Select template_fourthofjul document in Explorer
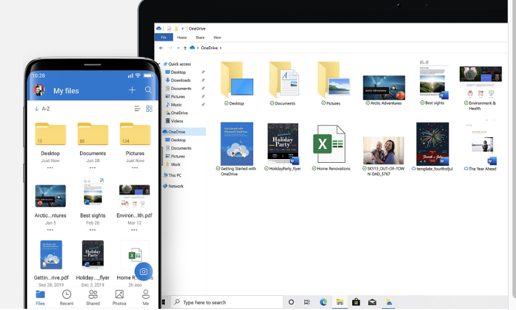516x310 pixels. (432, 147)
